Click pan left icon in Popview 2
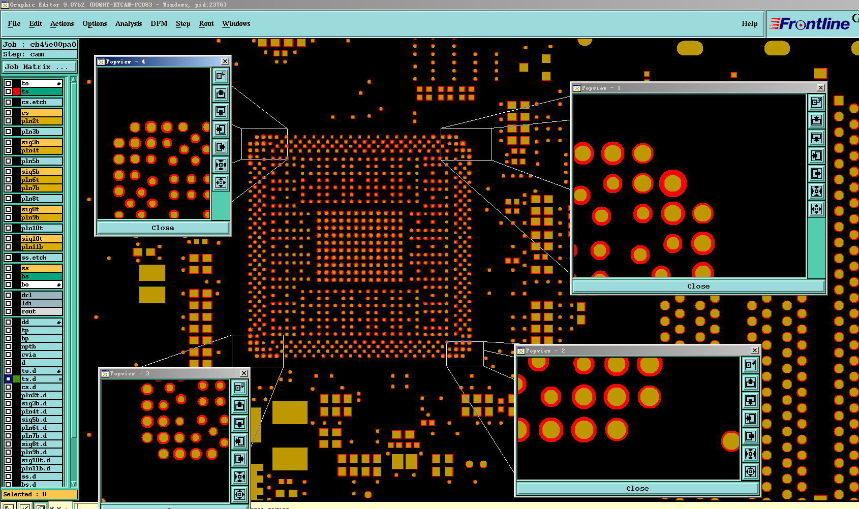This screenshot has width=859, height=509. pos(750,418)
